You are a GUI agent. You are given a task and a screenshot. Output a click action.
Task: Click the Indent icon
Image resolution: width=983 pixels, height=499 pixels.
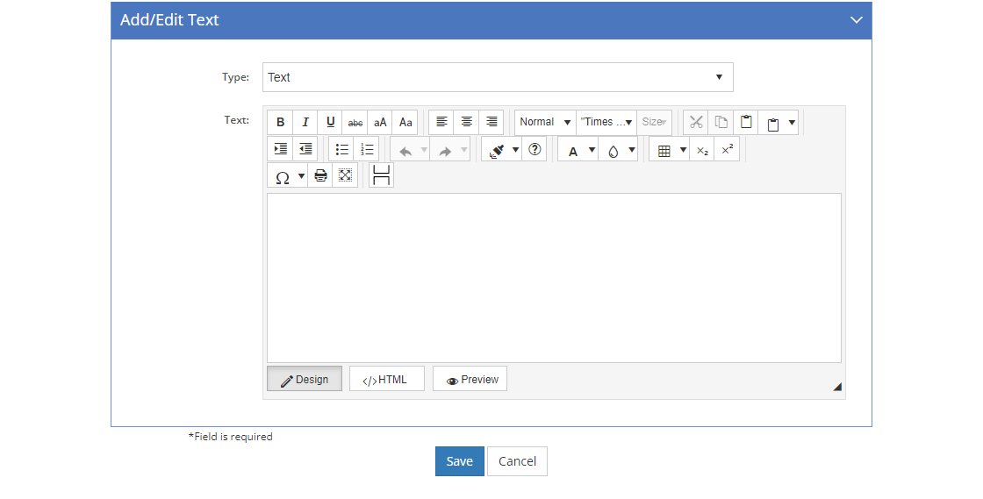280,150
